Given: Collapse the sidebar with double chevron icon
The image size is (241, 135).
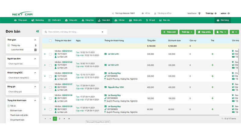Looking at the screenshot, I should click(37, 31).
